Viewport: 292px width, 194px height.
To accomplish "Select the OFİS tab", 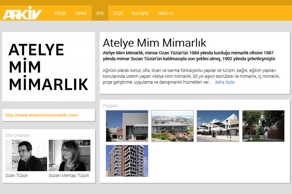I will pyautogui.click(x=100, y=13).
